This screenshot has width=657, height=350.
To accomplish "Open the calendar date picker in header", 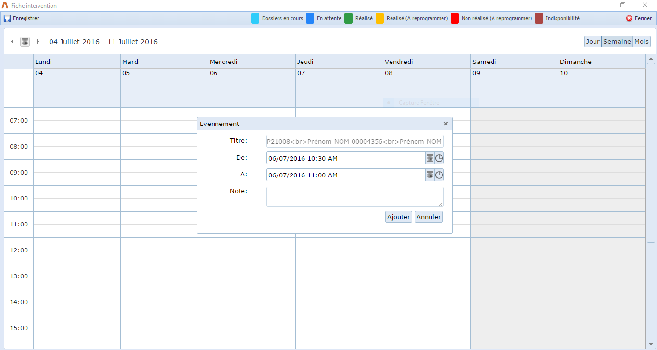I will click(25, 42).
